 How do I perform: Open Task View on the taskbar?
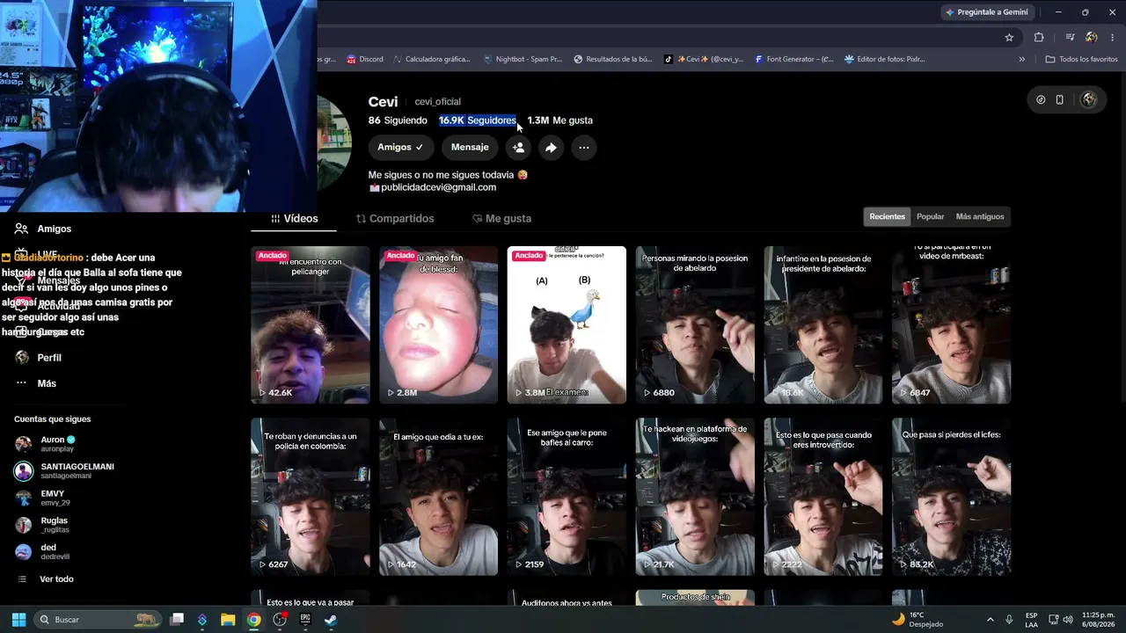tap(177, 620)
